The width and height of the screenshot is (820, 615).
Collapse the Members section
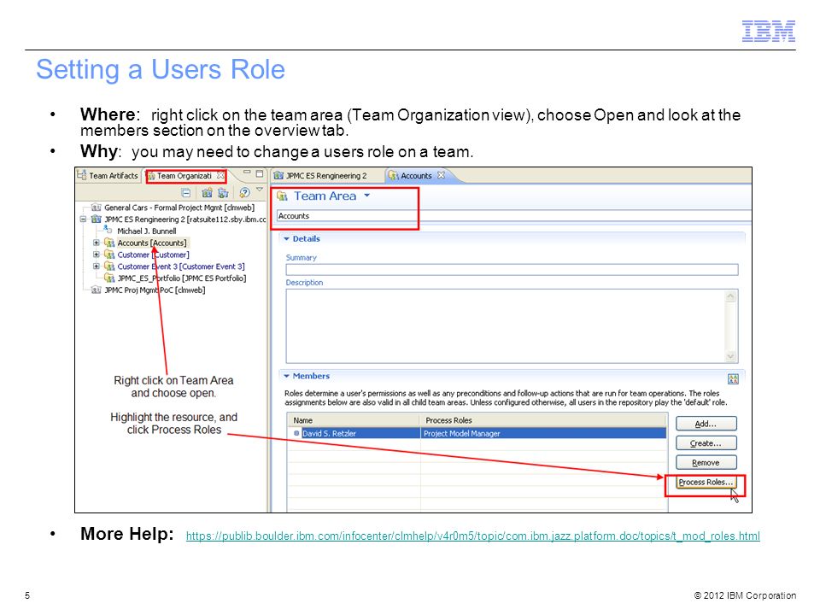click(287, 376)
